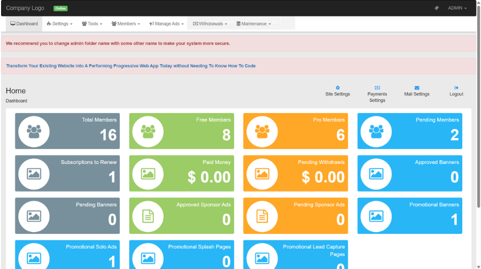The width and height of the screenshot is (481, 269).
Task: Click the Promotional Solo Ads picture icon
Action: coord(34,258)
